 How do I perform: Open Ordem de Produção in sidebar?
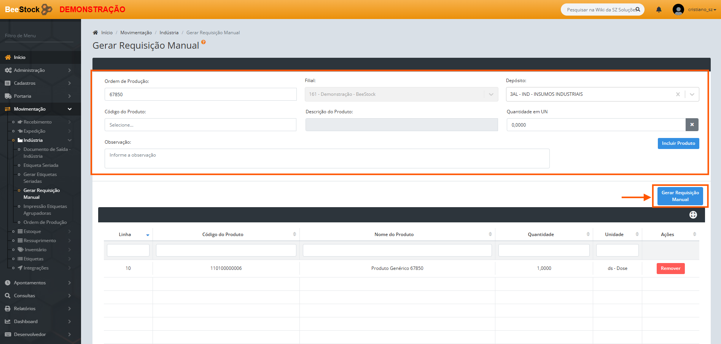(45, 222)
